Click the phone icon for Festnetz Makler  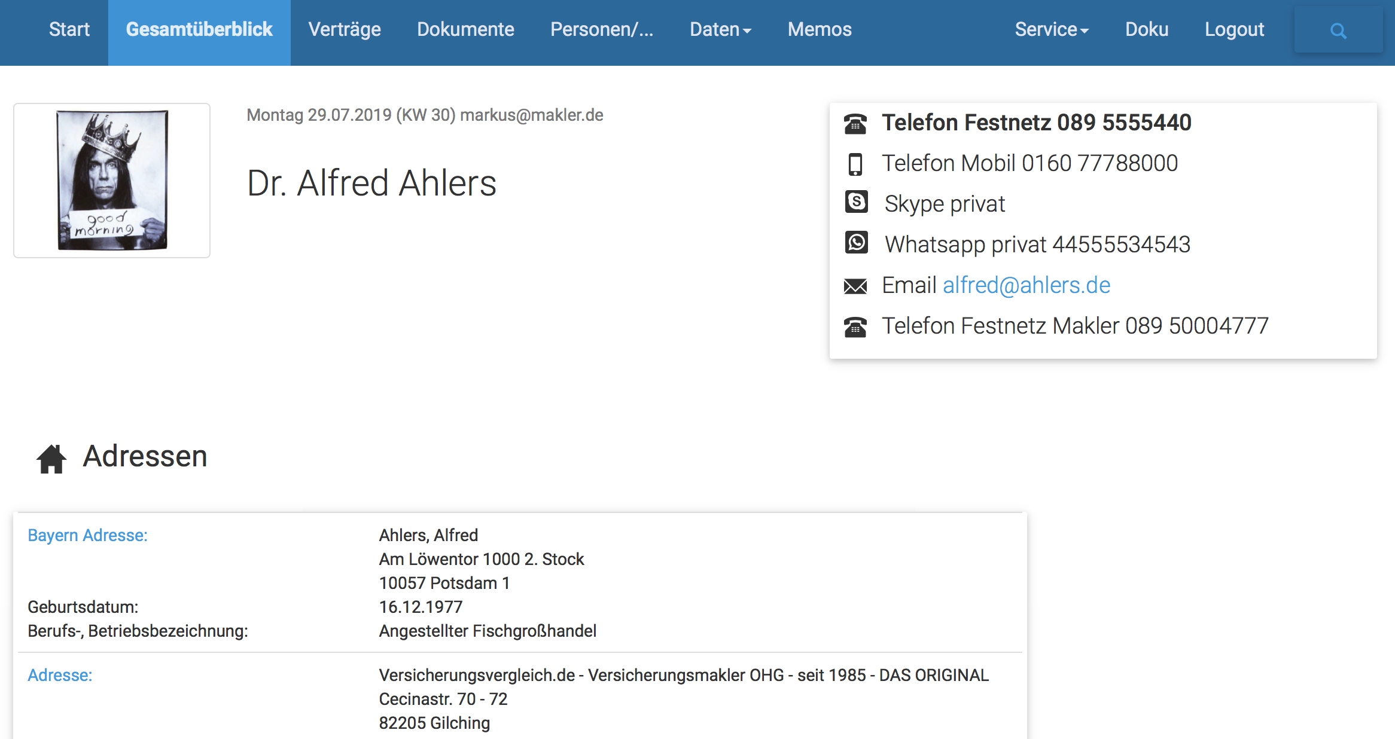point(855,327)
